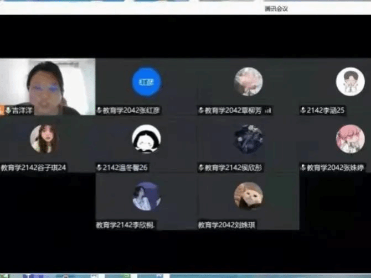
Task: Click 温冬馨26's black-and-white cartoon avatar
Action: [146, 139]
